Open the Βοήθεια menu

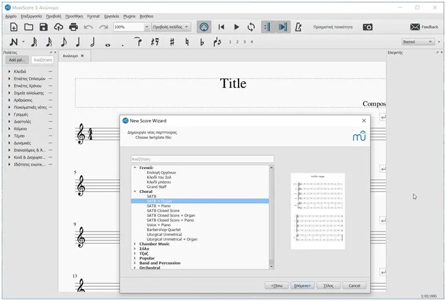point(146,16)
